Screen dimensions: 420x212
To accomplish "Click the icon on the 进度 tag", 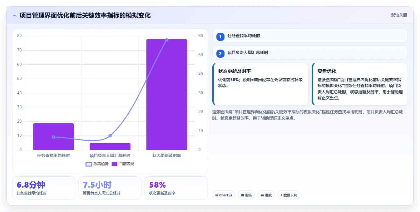I will (x=262, y=195).
